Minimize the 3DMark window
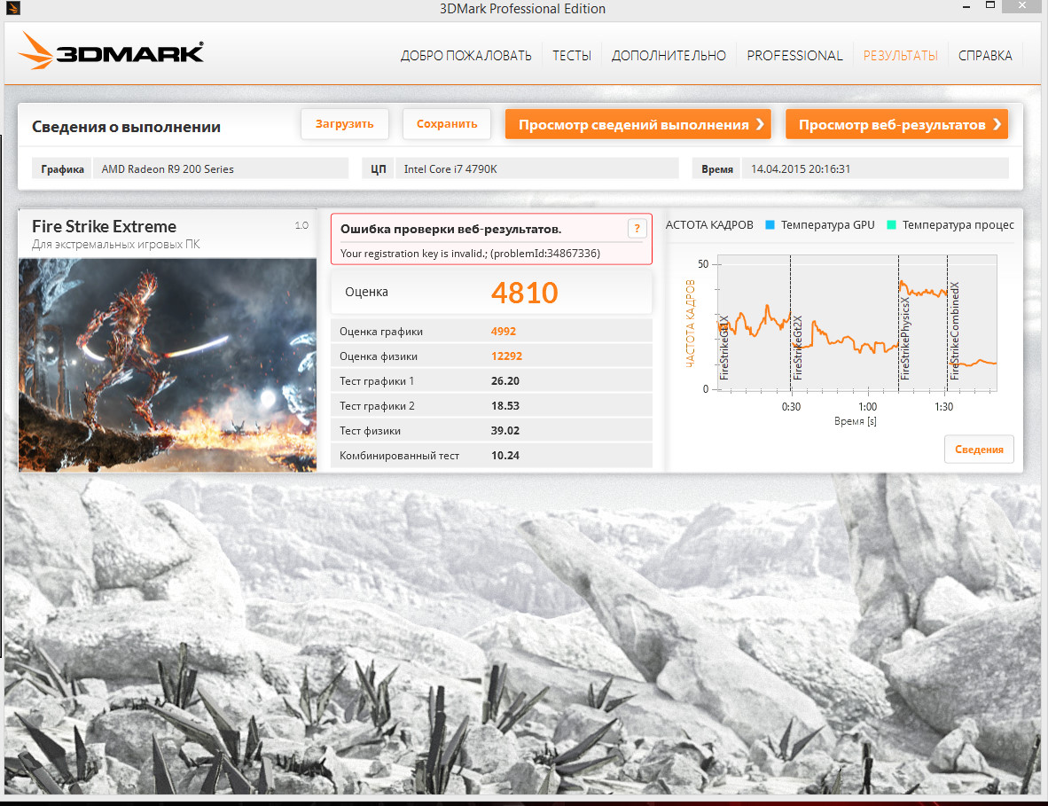 tap(966, 7)
